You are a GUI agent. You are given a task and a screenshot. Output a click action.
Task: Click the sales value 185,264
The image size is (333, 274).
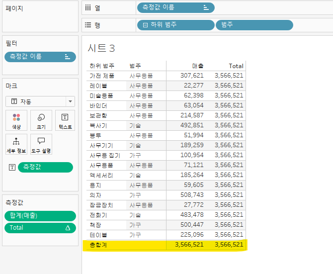coord(192,175)
